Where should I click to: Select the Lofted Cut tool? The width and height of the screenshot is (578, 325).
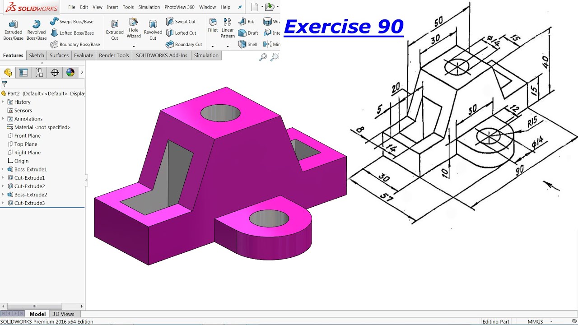[x=181, y=33]
